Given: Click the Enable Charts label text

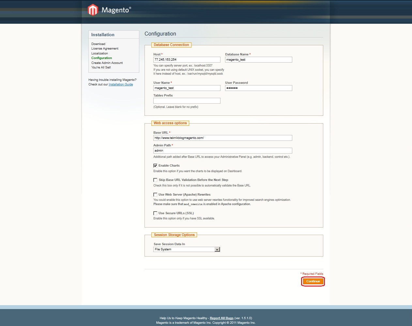Looking at the screenshot, I should click(x=169, y=166).
